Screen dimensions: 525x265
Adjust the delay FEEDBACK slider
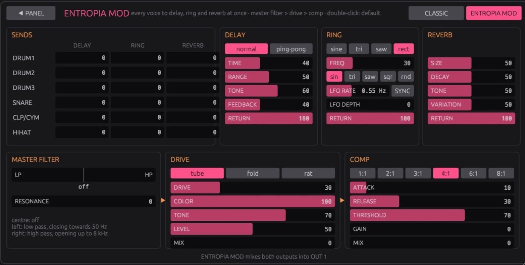pyautogui.click(x=269, y=104)
